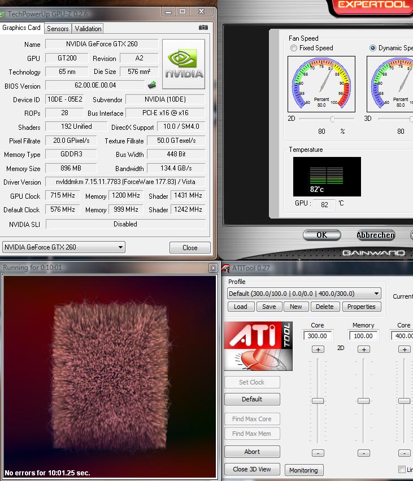Click the GPU-Z screenshot camera icon

click(x=203, y=28)
